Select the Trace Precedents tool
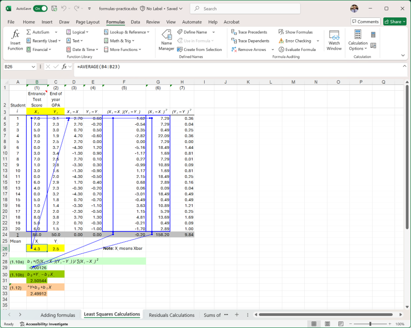Image resolution: width=411 pixels, height=328 pixels. pos(250,32)
